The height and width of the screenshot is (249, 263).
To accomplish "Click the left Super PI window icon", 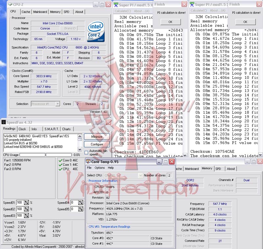I will [116, 5].
